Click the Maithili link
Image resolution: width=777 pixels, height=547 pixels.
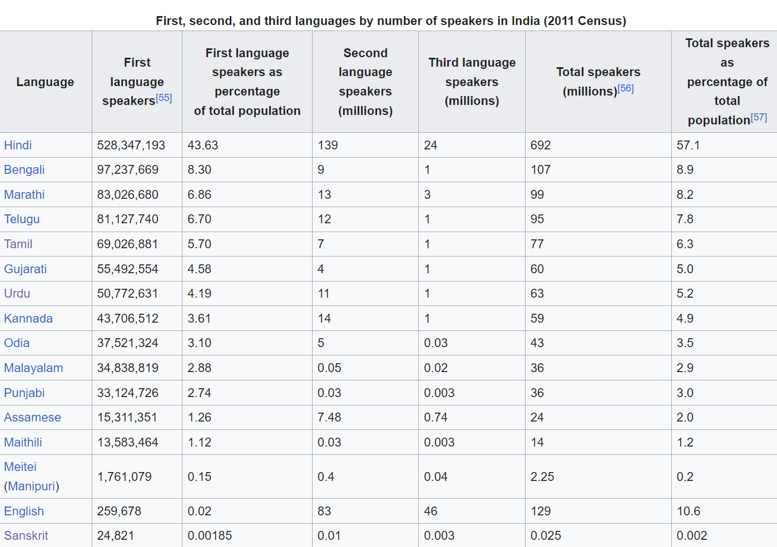tap(23, 443)
